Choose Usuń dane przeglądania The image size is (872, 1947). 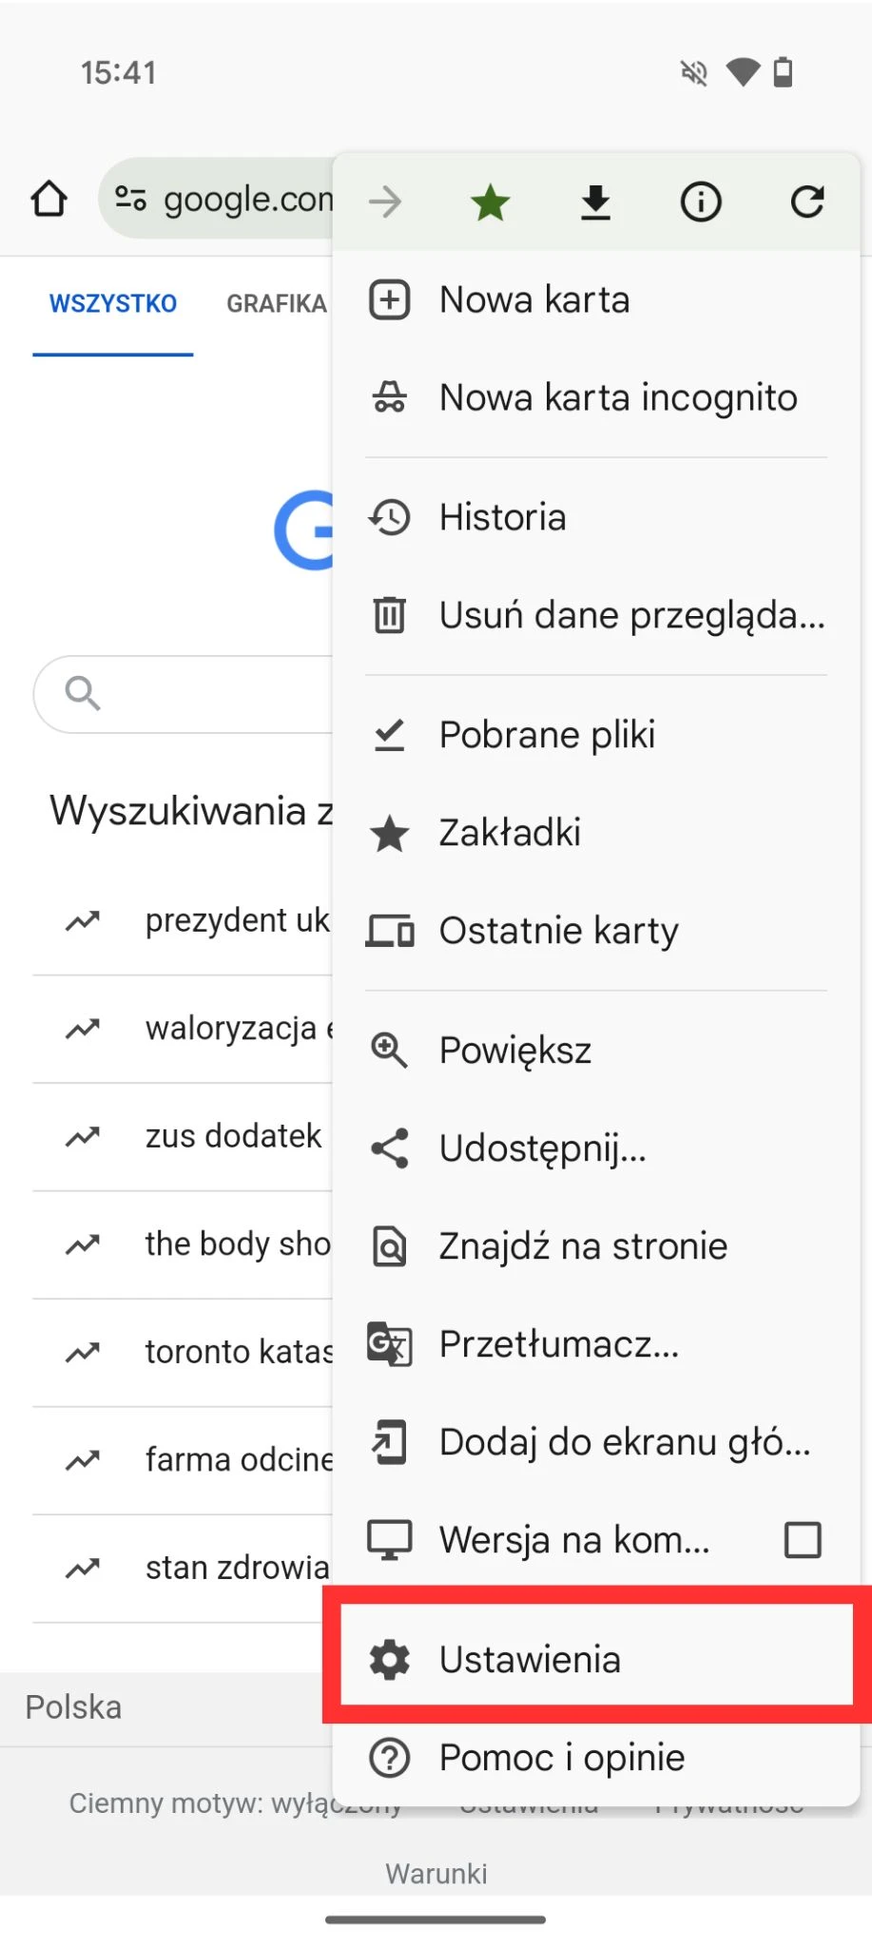(596, 615)
